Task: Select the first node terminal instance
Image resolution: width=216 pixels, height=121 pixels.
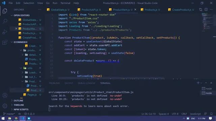Action: click(x=207, y=89)
